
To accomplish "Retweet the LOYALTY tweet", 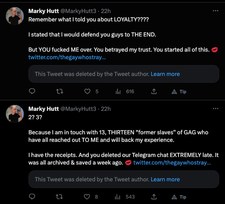I will 59,91.
